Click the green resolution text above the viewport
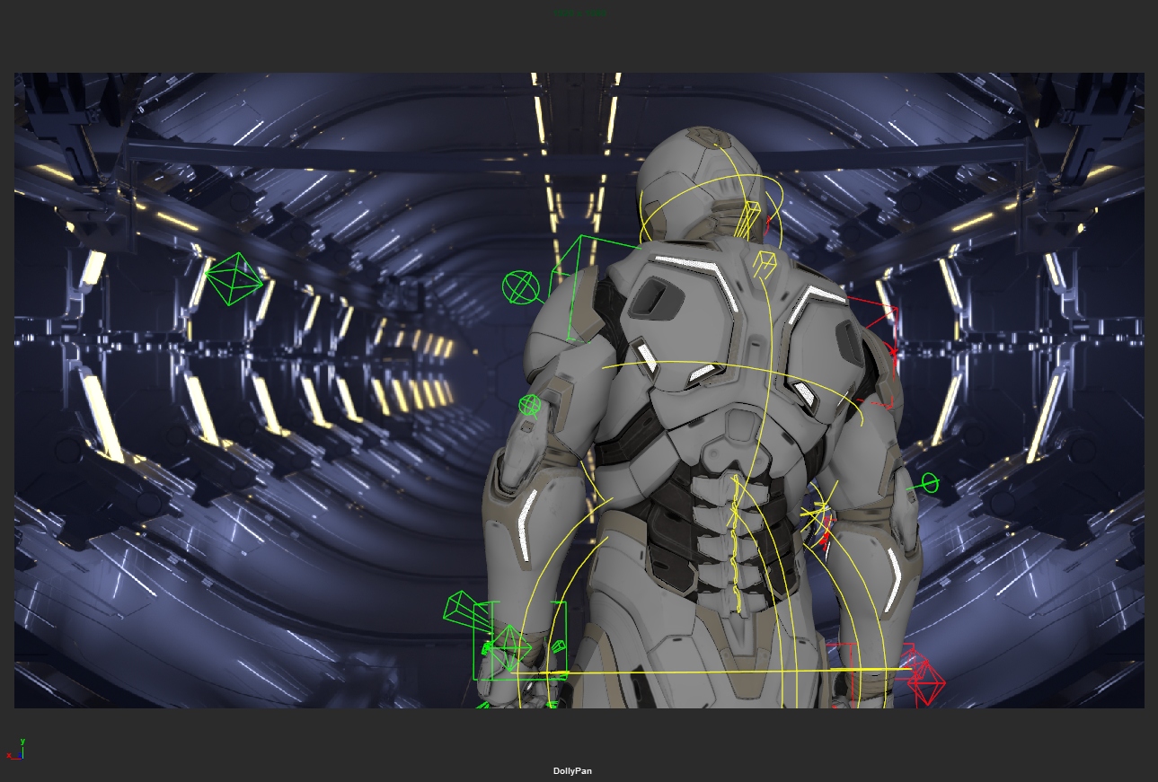 click(579, 13)
